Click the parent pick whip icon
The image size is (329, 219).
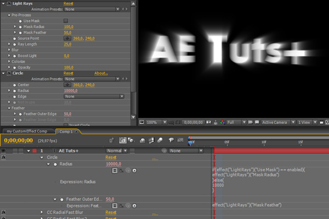point(164,151)
